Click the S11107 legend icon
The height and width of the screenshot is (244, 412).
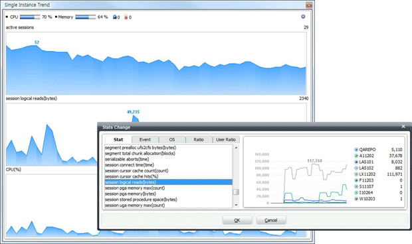click(x=356, y=186)
